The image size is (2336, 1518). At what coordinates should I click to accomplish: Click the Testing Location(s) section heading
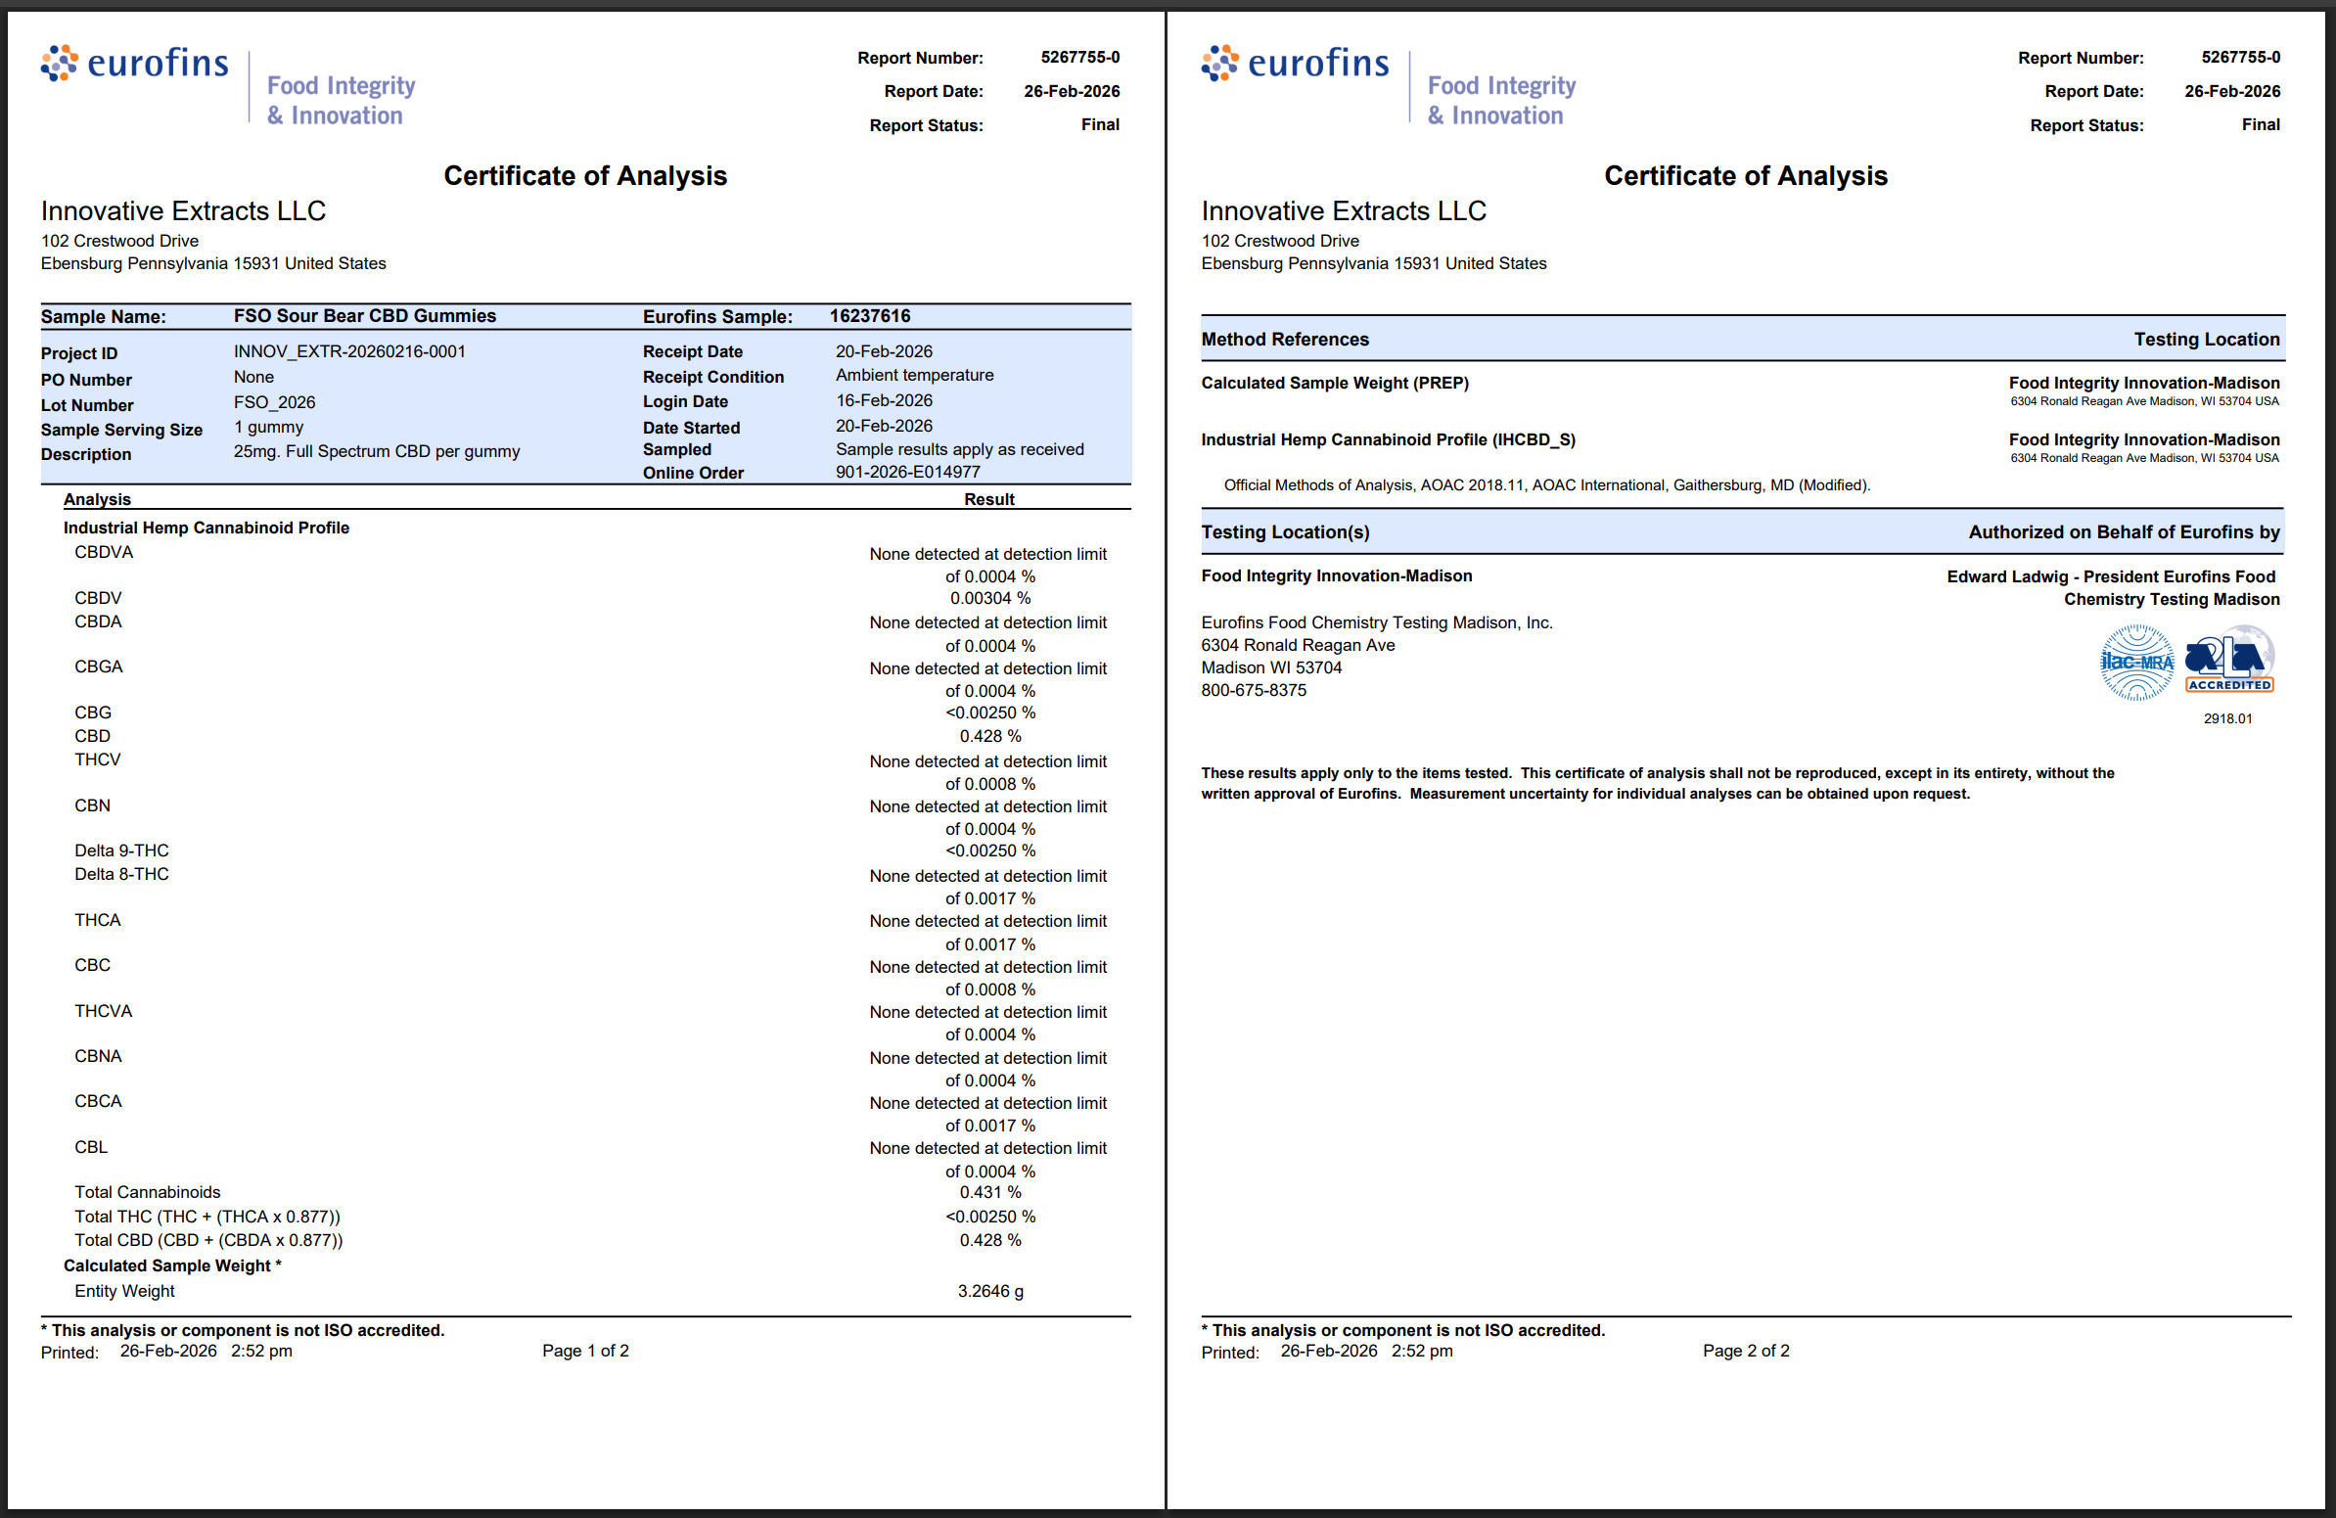point(1284,532)
